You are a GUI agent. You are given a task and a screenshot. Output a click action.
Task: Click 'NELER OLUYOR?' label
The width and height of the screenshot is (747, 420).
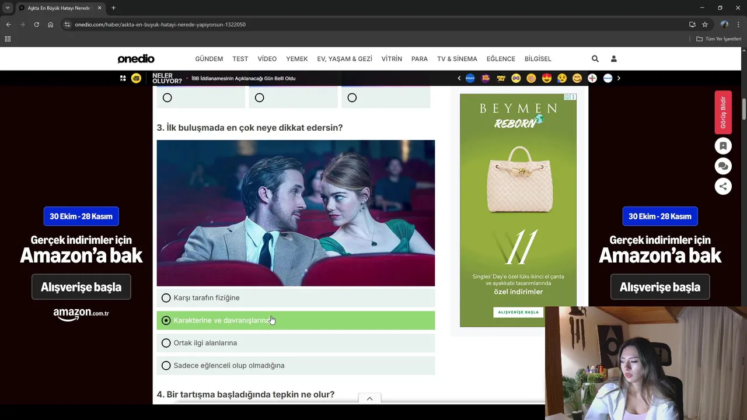point(167,78)
